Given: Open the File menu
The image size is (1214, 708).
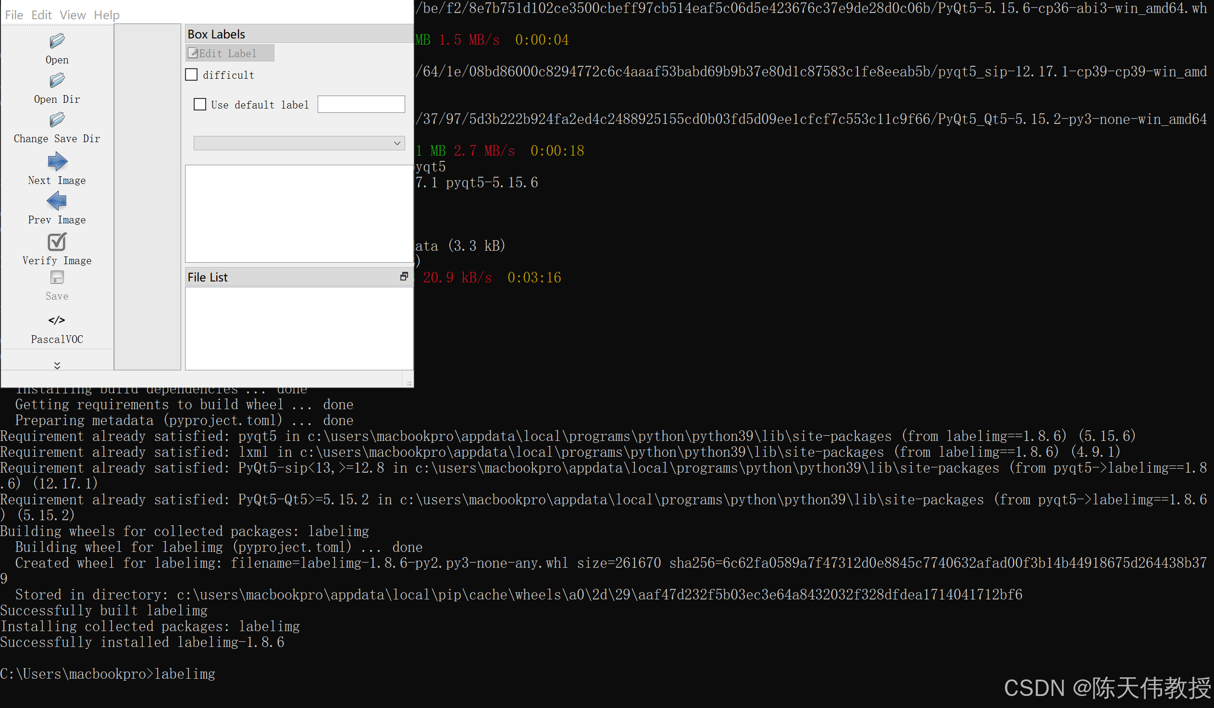Looking at the screenshot, I should click(14, 15).
